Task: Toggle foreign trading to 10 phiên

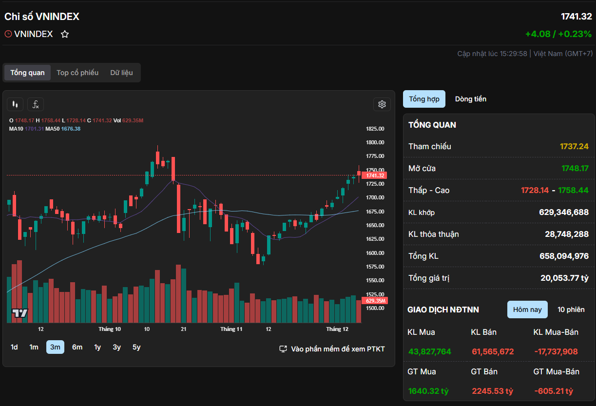Action: click(571, 309)
